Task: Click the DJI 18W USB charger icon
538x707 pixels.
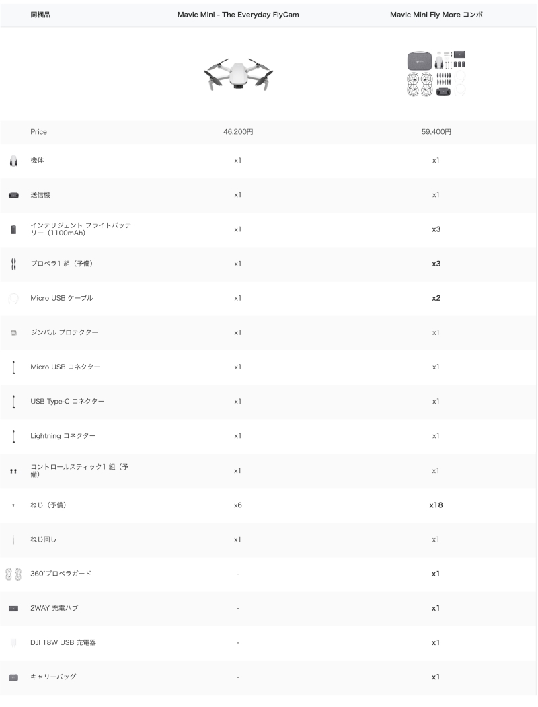Action: tap(13, 643)
